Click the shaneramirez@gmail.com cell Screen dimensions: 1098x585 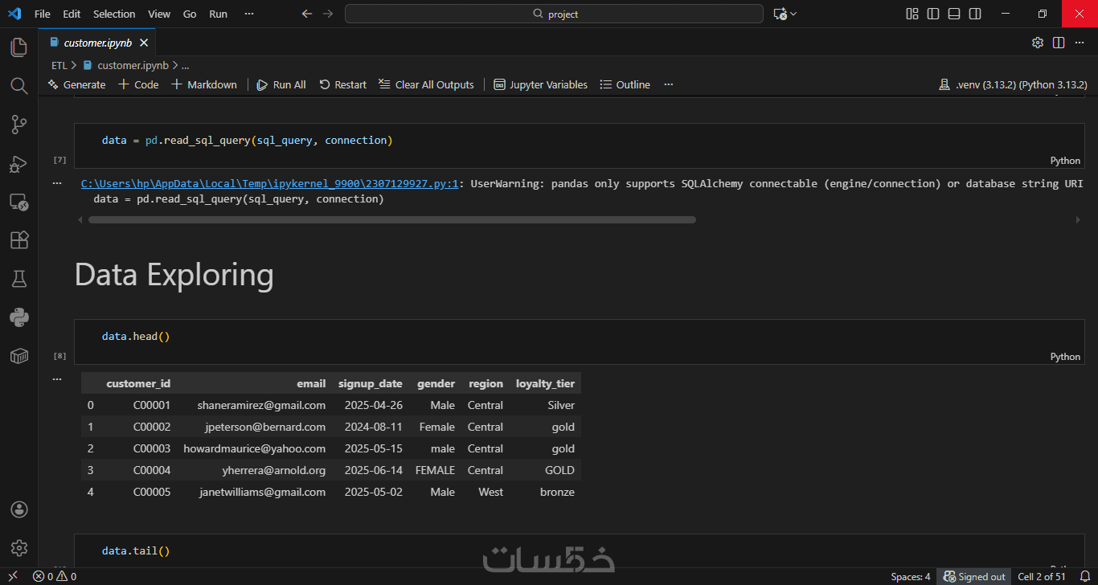click(261, 405)
